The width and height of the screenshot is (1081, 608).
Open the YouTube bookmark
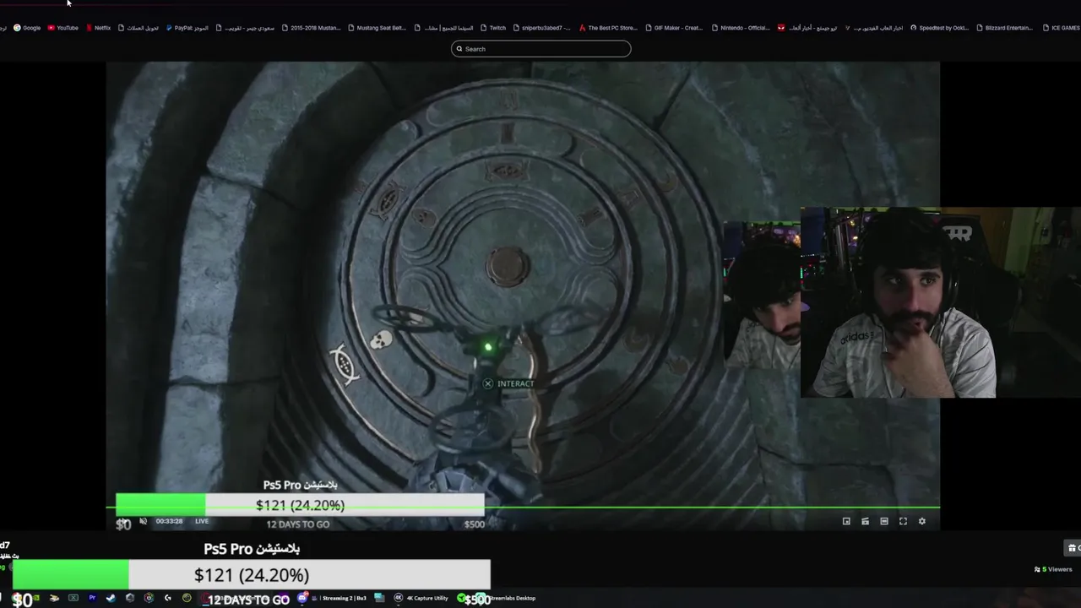62,28
